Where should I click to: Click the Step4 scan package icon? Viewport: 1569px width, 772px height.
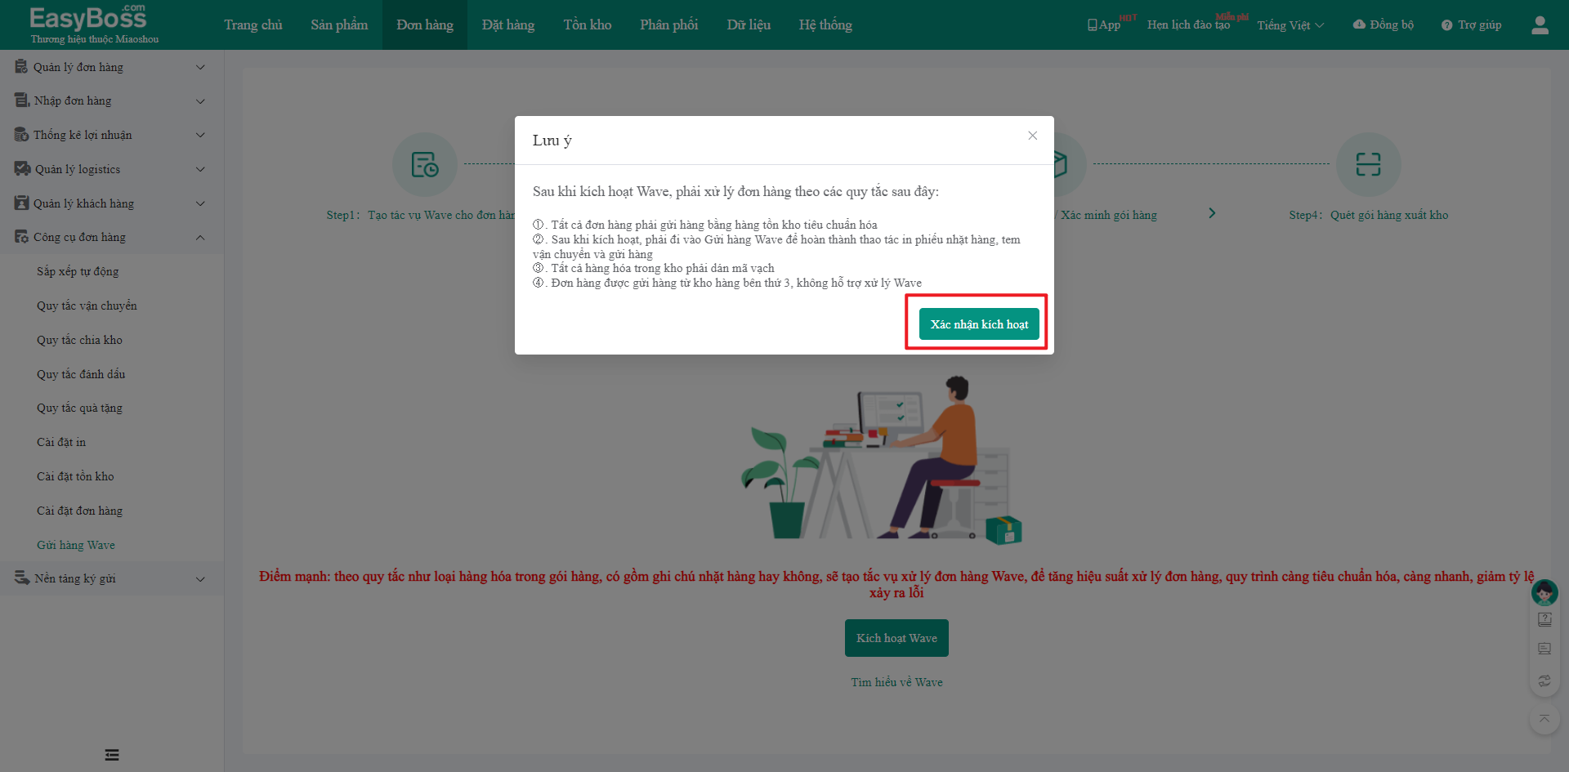click(1369, 164)
